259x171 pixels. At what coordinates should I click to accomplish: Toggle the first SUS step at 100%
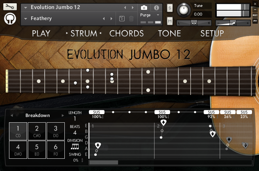coord(97,112)
